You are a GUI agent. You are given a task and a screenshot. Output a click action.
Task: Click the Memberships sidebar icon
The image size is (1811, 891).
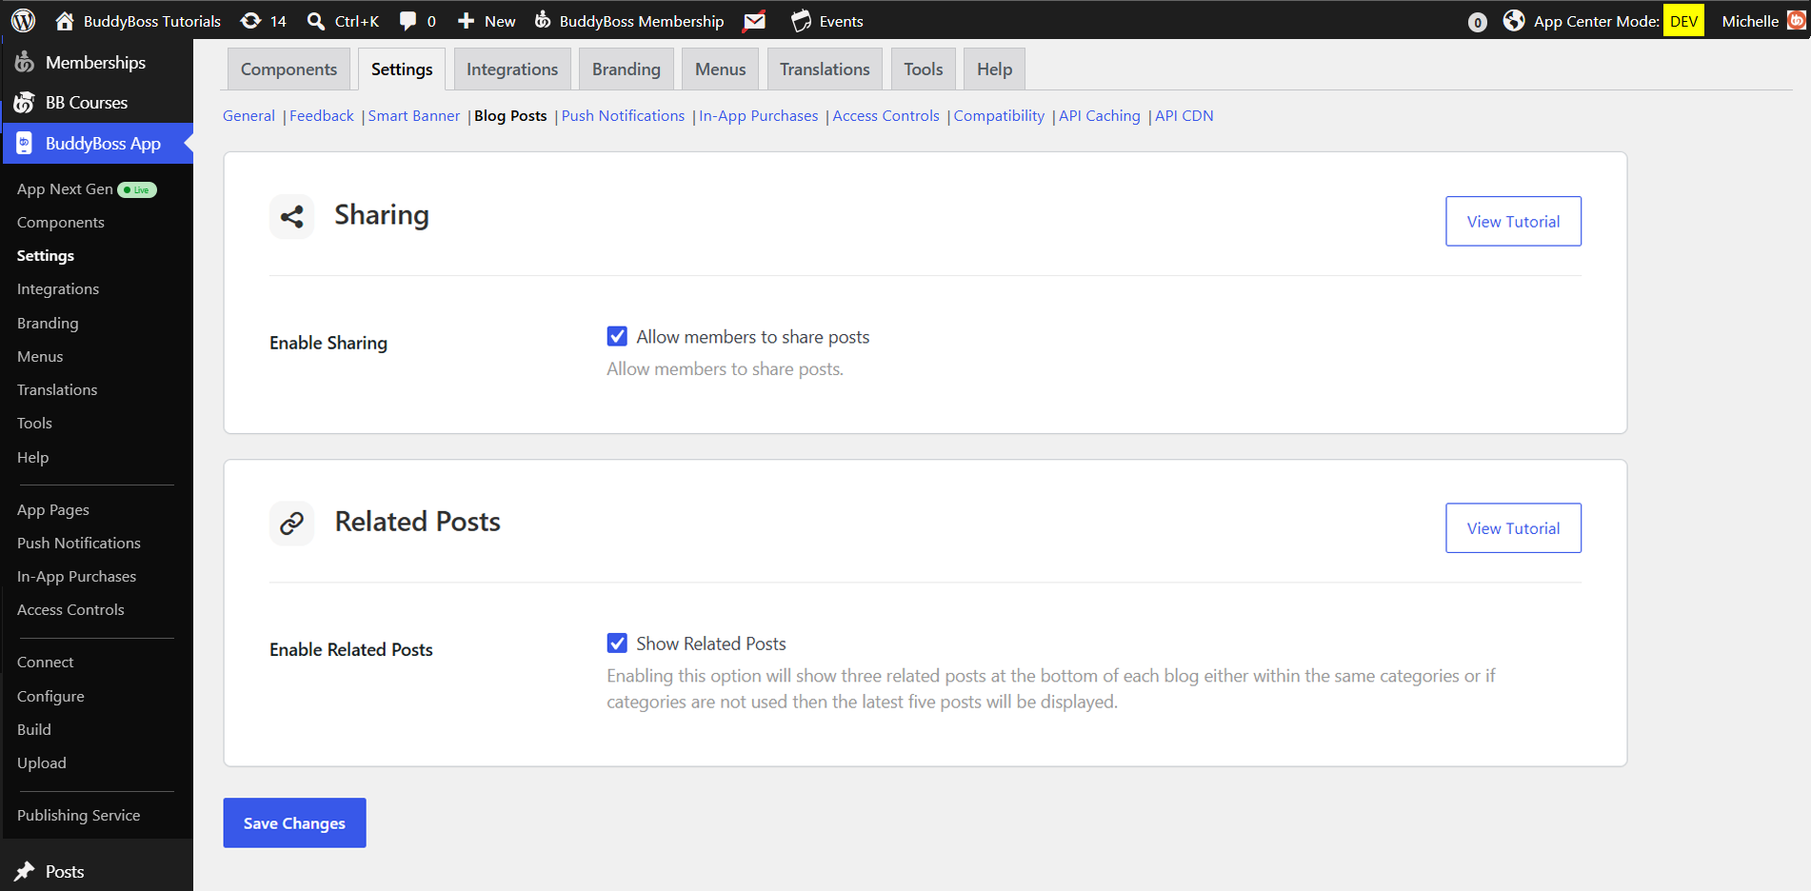(25, 62)
